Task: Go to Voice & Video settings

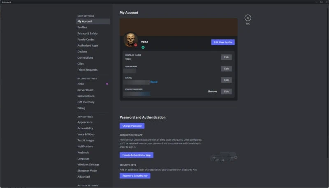Action: (x=93, y=134)
